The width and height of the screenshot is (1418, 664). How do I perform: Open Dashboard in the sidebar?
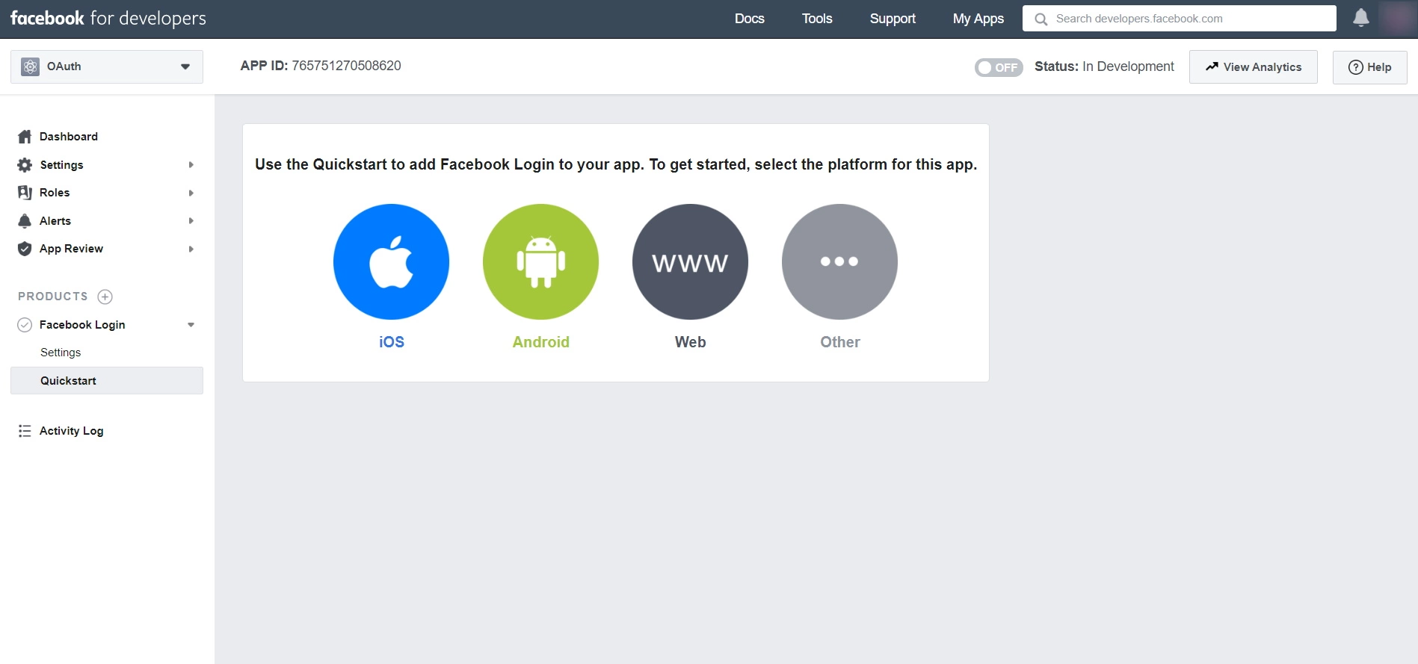pyautogui.click(x=69, y=137)
